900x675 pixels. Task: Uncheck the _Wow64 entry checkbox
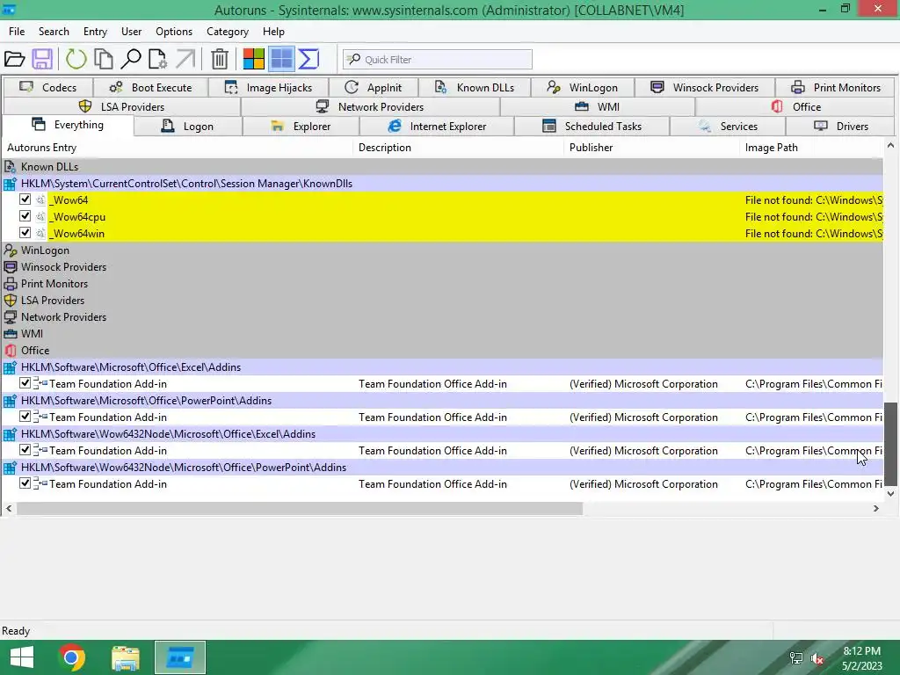tap(25, 200)
